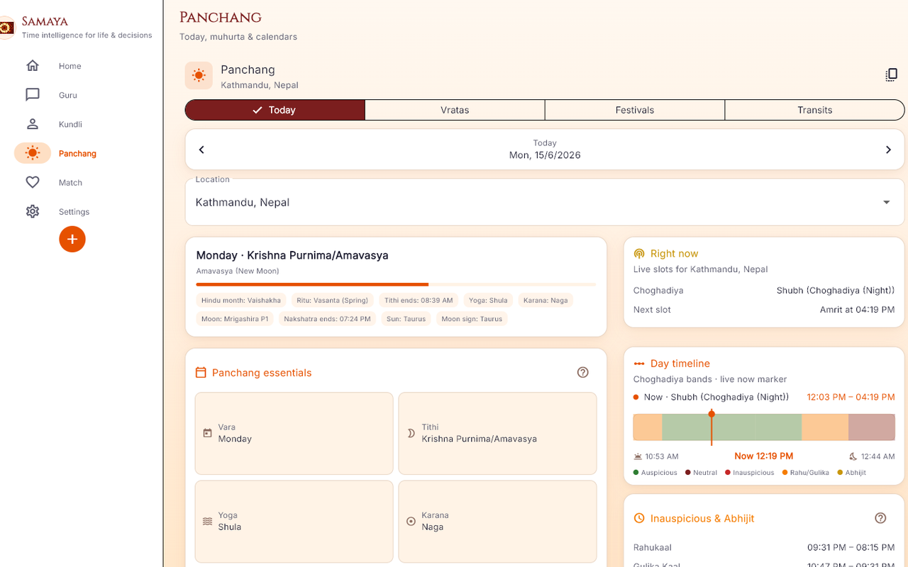908x567 pixels.
Task: Open the Kundli person icon
Action: pyautogui.click(x=33, y=124)
